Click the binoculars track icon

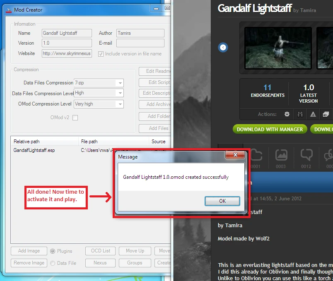click(300, 114)
